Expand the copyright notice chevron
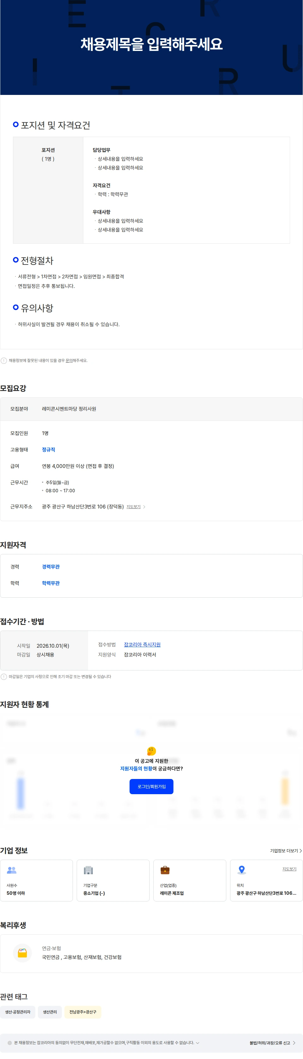 point(198,1043)
